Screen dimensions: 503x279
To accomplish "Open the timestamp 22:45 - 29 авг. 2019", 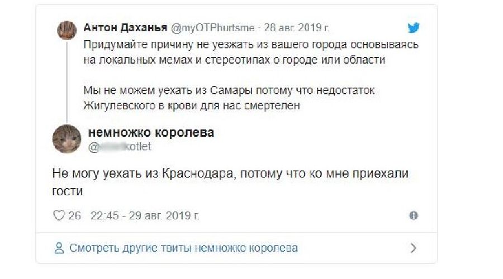I will [141, 215].
